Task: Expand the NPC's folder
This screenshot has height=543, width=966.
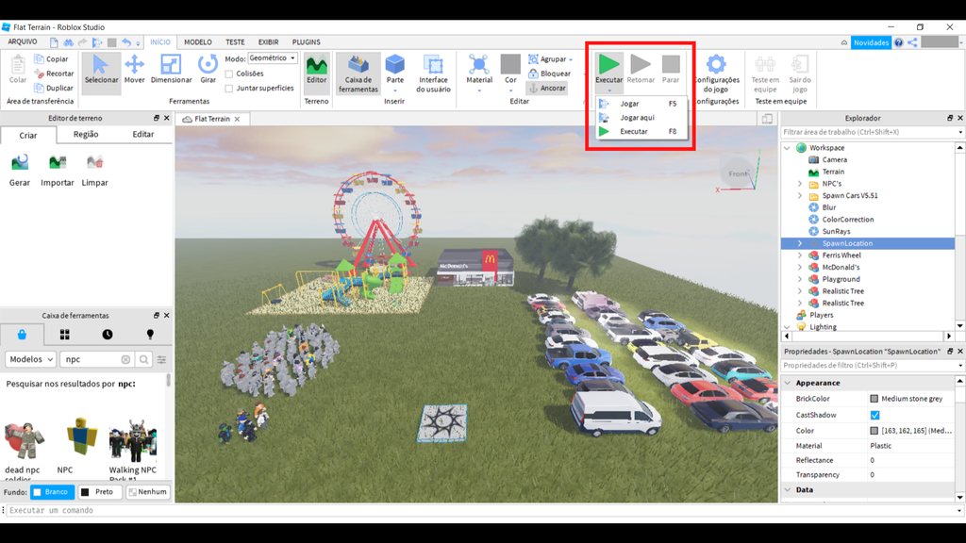Action: click(x=800, y=184)
